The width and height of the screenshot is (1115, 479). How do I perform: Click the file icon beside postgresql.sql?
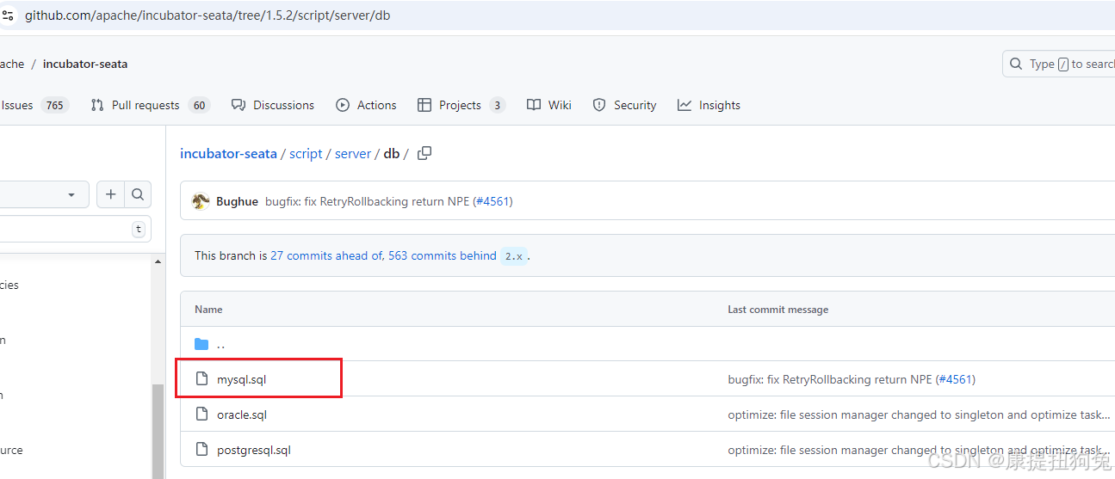(x=201, y=450)
